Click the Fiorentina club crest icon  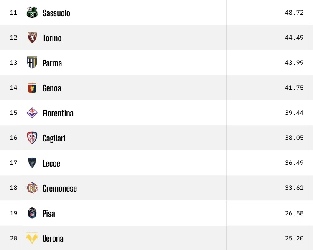coord(32,113)
